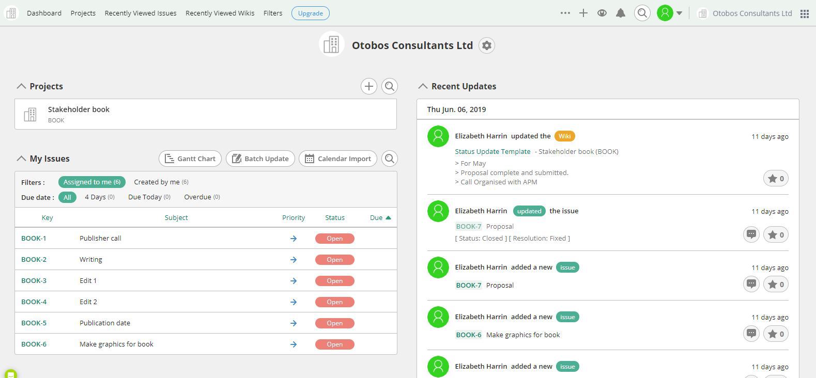
Task: Open issue BOOK-6 in My Issues
Action: pyautogui.click(x=34, y=344)
